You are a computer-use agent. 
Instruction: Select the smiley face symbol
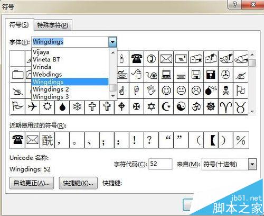click(166, 91)
